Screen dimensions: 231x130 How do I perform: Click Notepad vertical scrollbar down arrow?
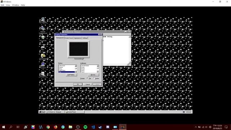point(130,62)
